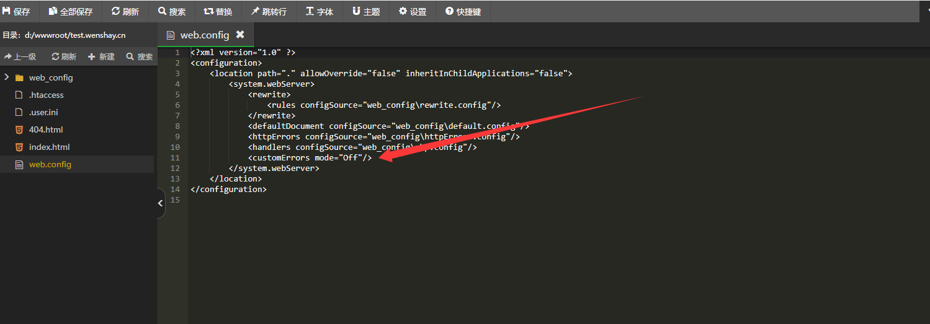This screenshot has width=930, height=324.
Task: Open index.html in the file tree
Action: (x=49, y=147)
